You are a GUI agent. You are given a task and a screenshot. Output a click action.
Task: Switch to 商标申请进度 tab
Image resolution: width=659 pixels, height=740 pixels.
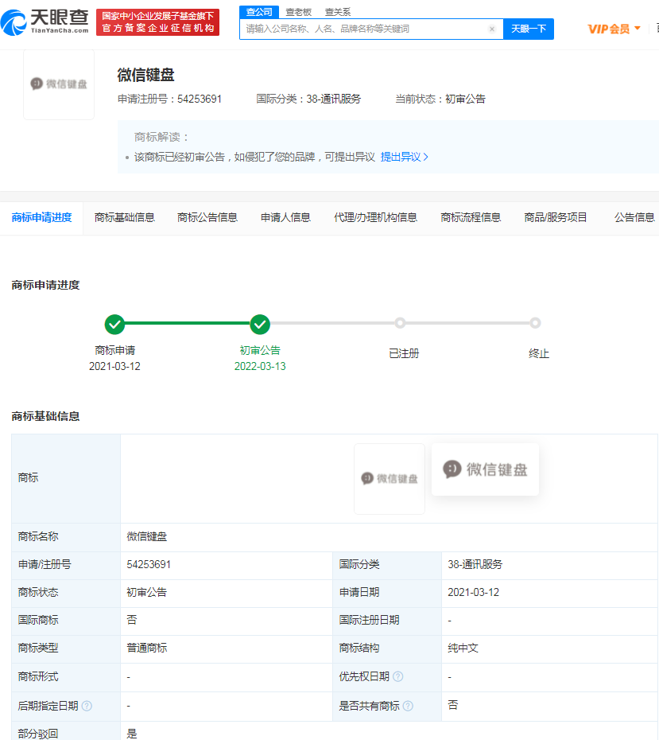point(41,217)
